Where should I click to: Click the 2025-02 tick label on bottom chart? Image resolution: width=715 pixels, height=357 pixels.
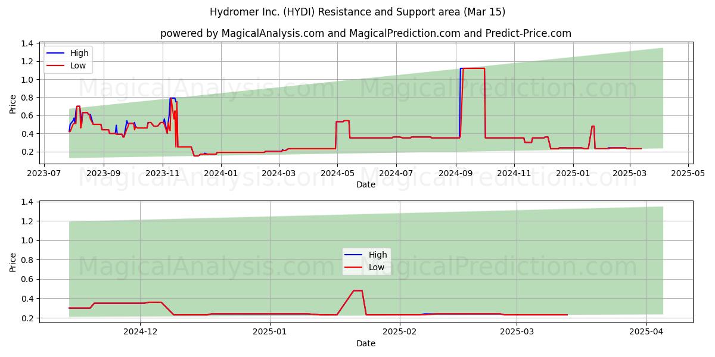click(400, 332)
